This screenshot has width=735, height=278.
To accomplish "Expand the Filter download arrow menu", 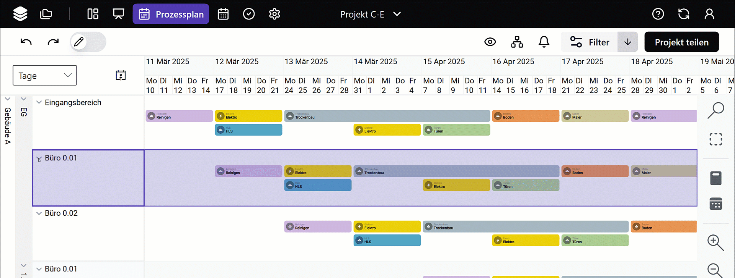I will coord(627,42).
